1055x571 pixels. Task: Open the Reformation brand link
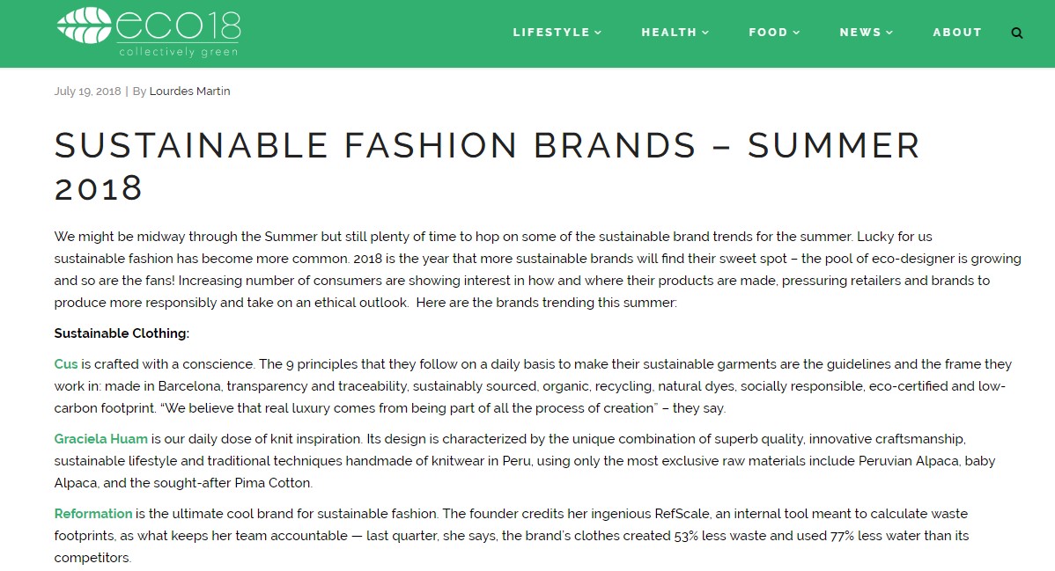[93, 513]
